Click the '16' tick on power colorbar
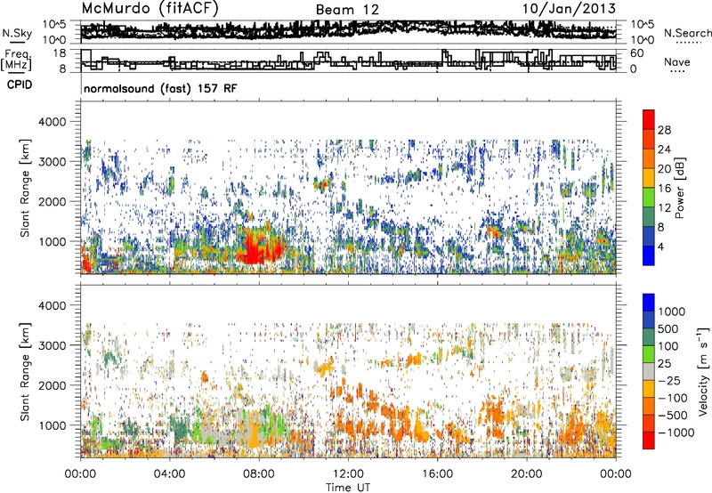The width and height of the screenshot is (712, 493). [664, 189]
